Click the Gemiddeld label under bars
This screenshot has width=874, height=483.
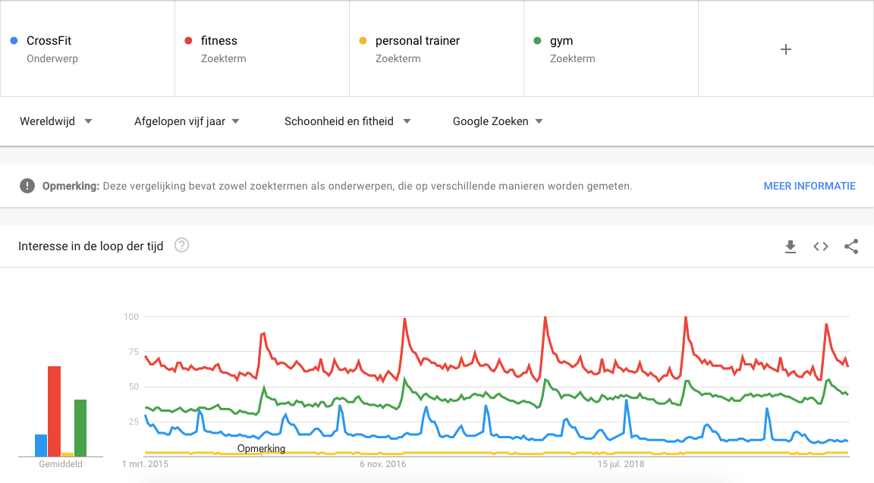click(60, 464)
